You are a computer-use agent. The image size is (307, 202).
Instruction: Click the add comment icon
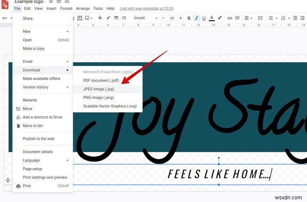click(237, 18)
